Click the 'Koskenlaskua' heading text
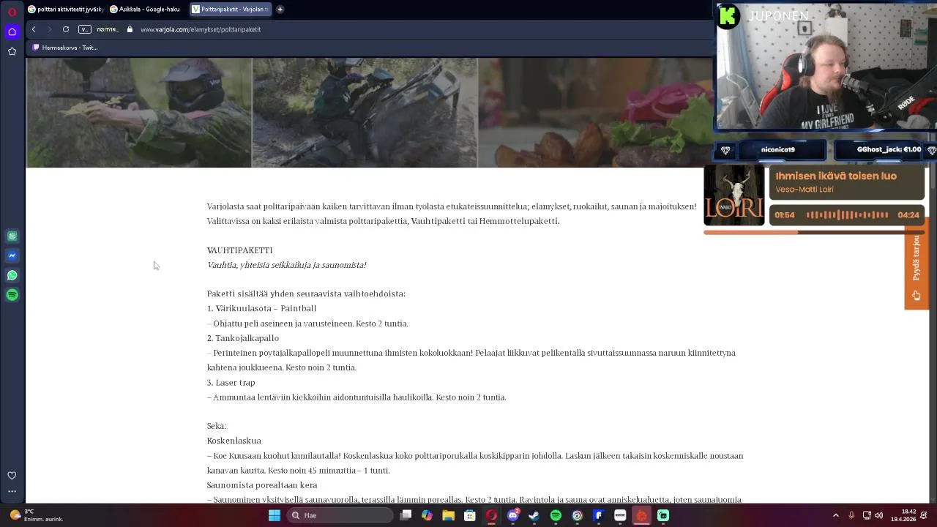 point(234,441)
